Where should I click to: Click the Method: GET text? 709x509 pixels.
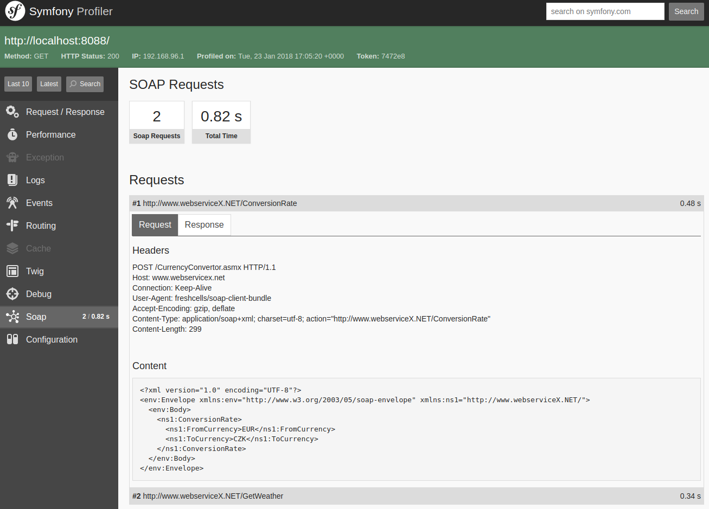(x=26, y=56)
